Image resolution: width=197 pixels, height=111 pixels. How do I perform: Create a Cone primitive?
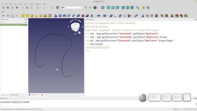pos(36,16)
